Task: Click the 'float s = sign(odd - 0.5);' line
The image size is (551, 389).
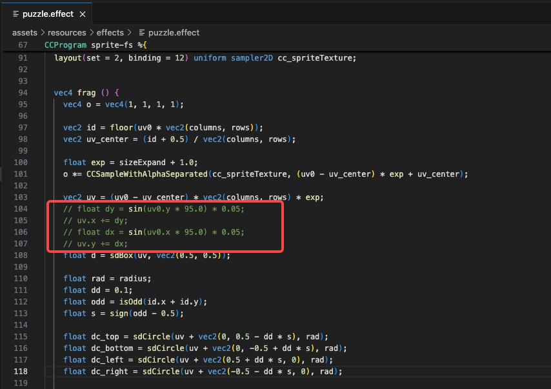Action: [x=123, y=314]
